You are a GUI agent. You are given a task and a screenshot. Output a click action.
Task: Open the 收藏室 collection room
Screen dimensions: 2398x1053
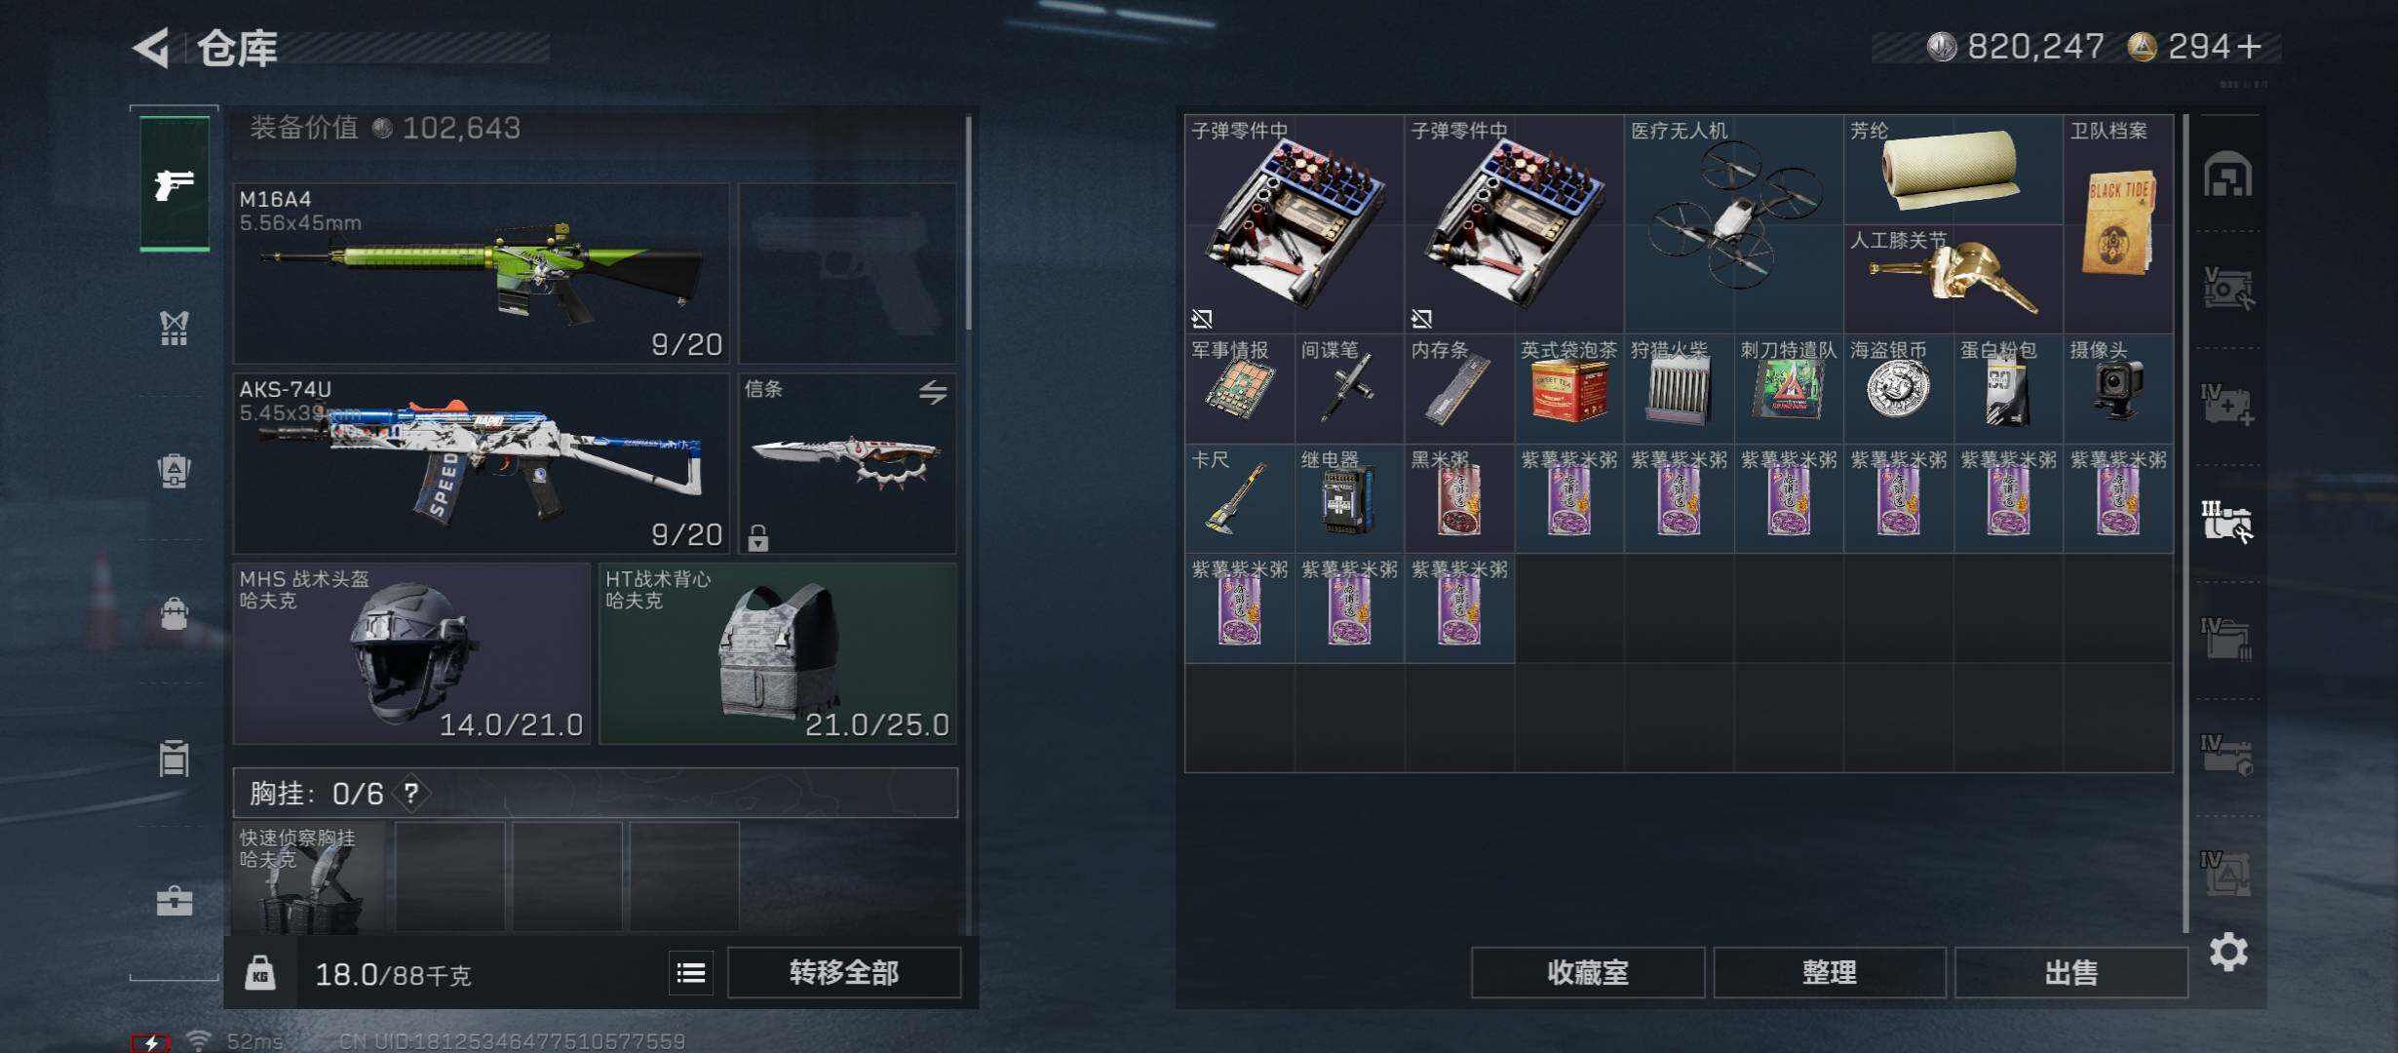click(1588, 973)
